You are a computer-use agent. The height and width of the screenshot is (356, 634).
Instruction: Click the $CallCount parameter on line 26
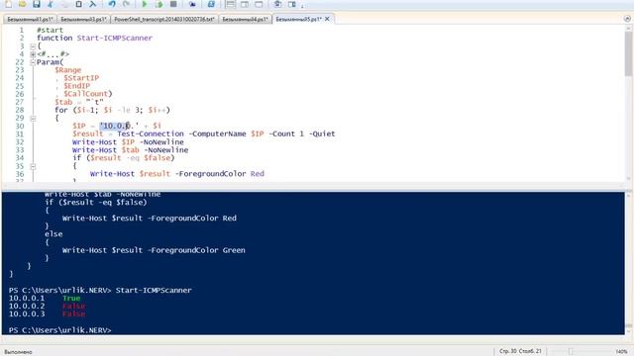tap(86, 94)
